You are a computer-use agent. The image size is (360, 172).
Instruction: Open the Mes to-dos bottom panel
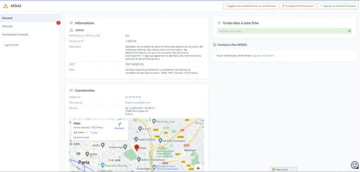pyautogui.click(x=284, y=170)
